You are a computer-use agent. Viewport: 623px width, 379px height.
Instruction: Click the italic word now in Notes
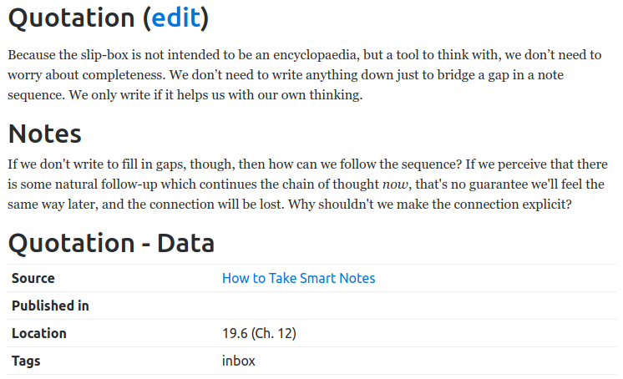[x=395, y=184]
